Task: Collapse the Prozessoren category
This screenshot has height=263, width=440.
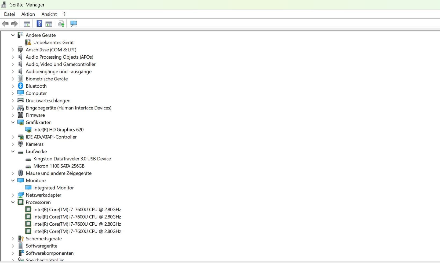Action: point(13,202)
